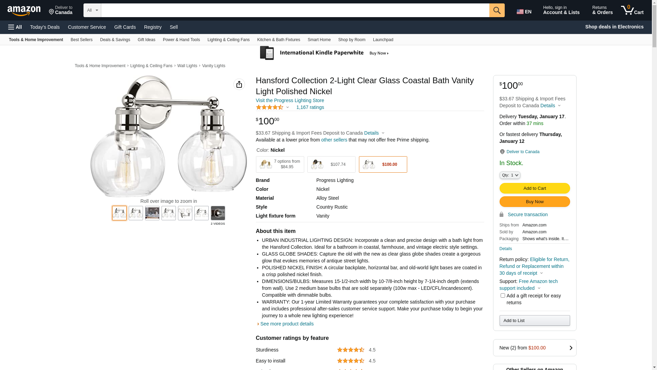
Task: Click the share icon on product image
Action: coord(239,84)
